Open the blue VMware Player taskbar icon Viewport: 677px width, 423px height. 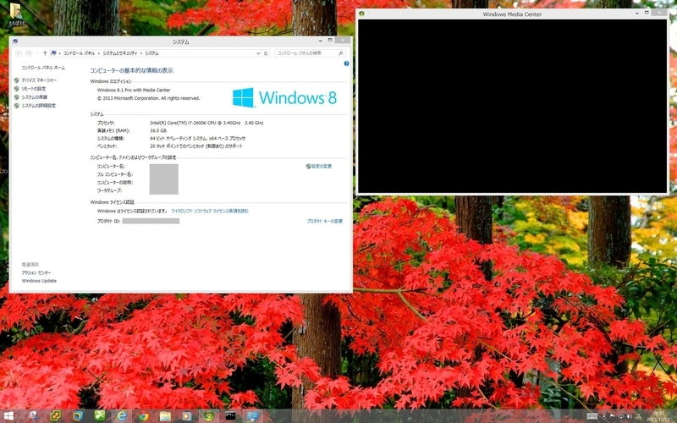pyautogui.click(x=77, y=415)
